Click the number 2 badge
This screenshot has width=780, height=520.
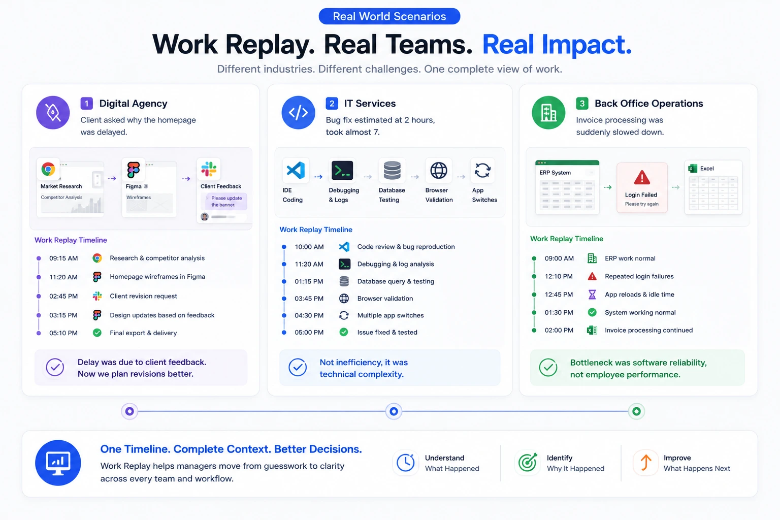click(332, 104)
